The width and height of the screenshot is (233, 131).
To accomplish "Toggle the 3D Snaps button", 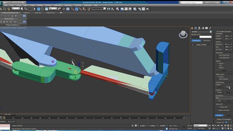I will point(72,9).
